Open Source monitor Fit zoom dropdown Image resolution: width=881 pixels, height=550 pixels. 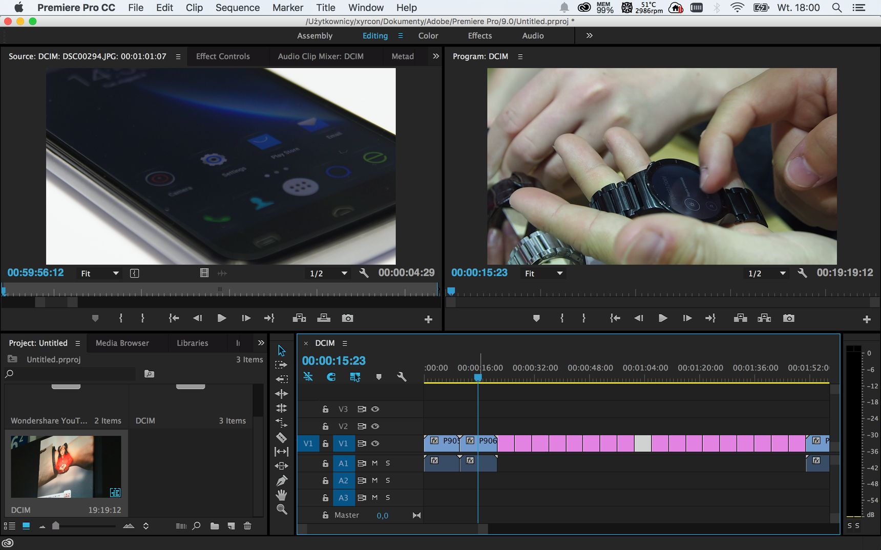coord(99,273)
